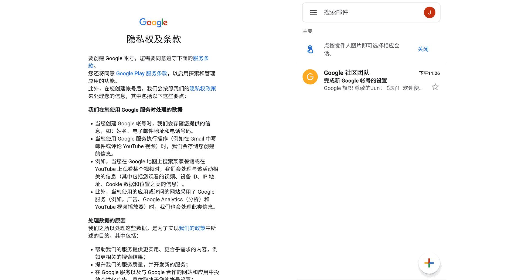Image resolution: width=518 pixels, height=280 pixels.
Task: Open the email from Google 社区团队
Action: [x=364, y=80]
